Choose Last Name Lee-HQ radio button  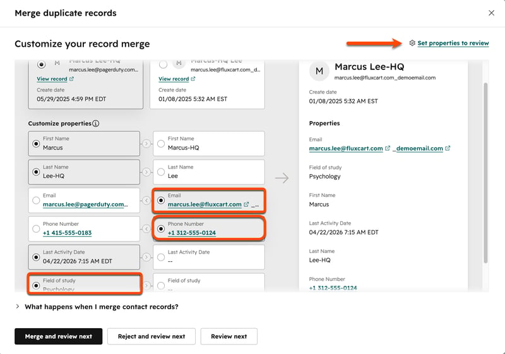point(36,172)
